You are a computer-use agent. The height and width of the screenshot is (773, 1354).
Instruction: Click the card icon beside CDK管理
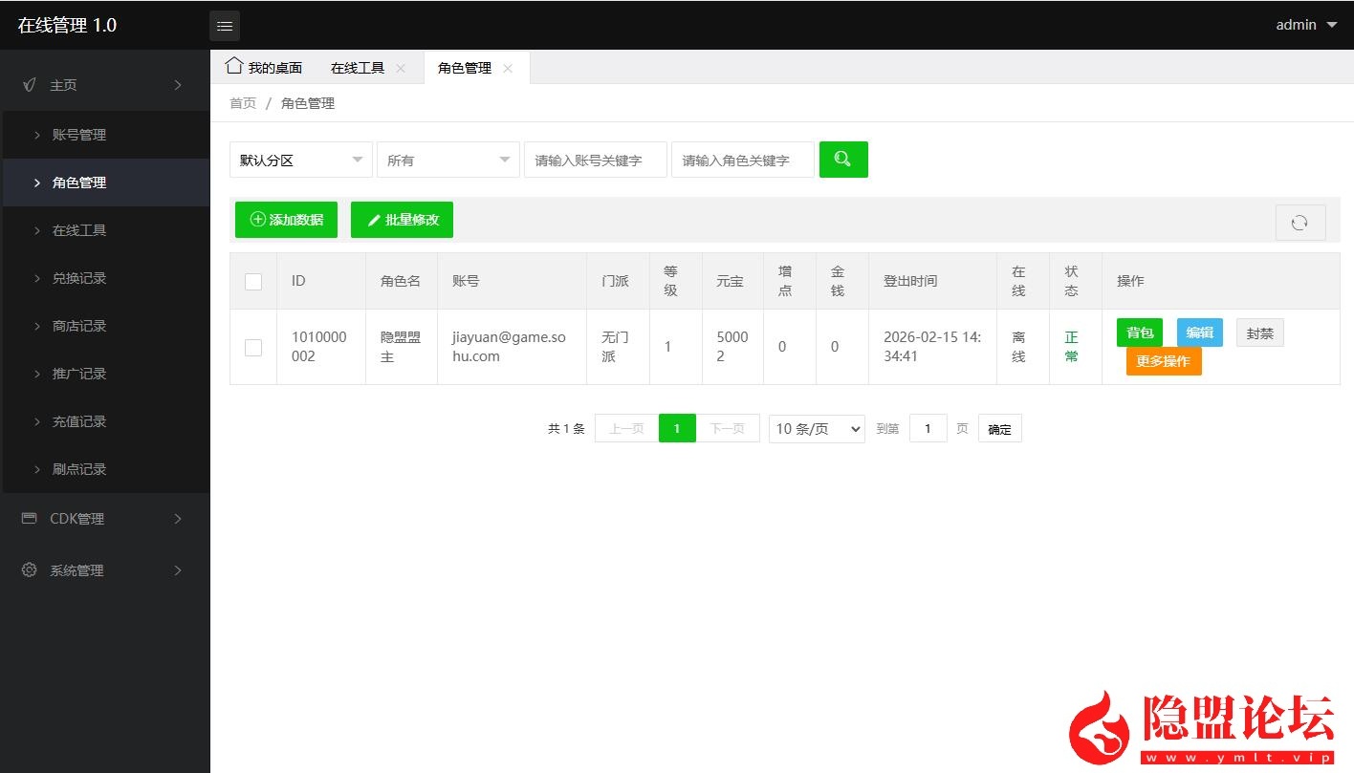point(30,518)
